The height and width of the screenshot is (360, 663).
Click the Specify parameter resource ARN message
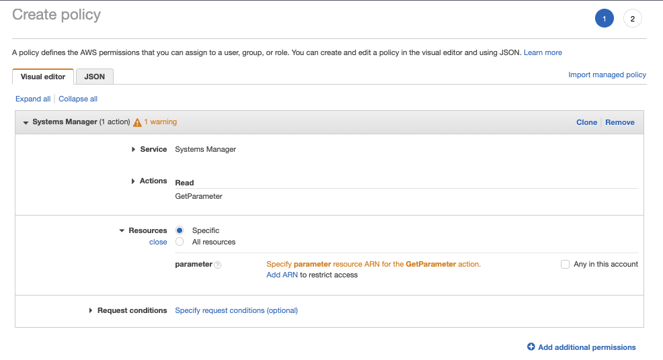click(x=373, y=264)
